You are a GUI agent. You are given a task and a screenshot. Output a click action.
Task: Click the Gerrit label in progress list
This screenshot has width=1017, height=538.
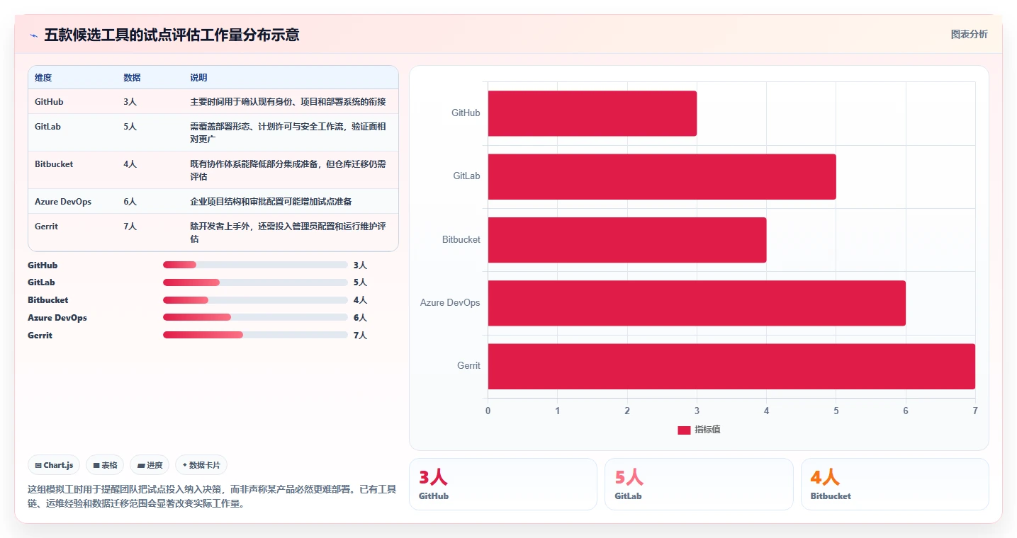tap(40, 336)
